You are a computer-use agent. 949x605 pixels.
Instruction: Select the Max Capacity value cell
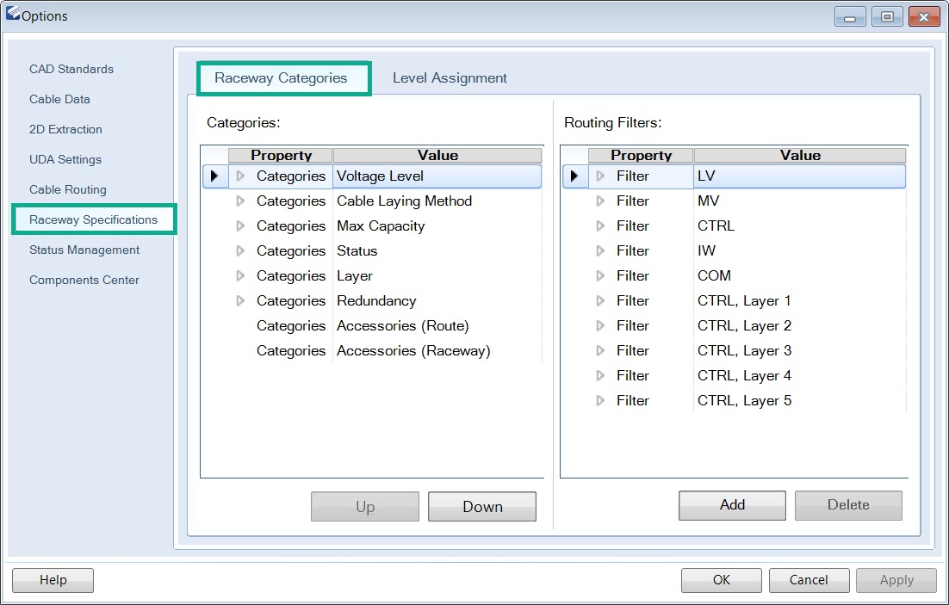pos(437,225)
